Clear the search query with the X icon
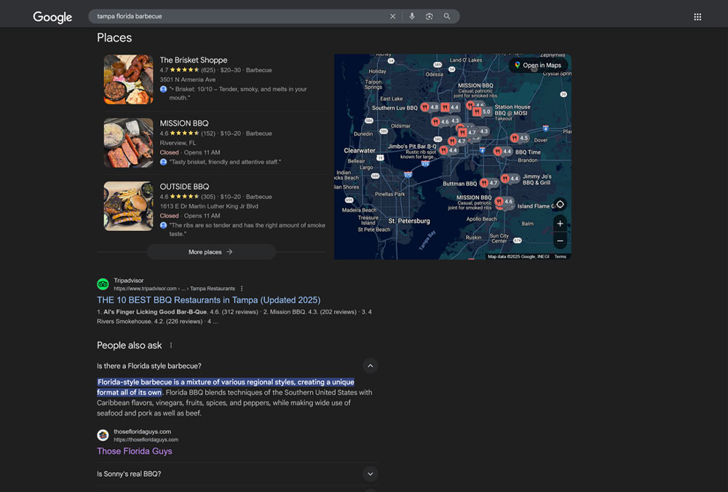The width and height of the screenshot is (728, 492). point(392,16)
